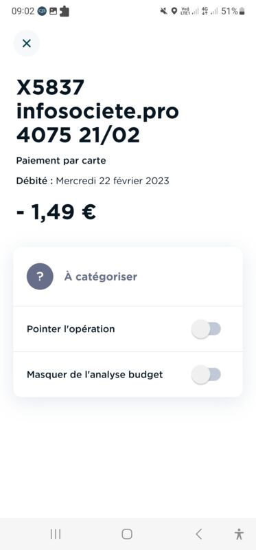Tap the Masquer de l'analyse budget label
Screen dimensions: 256x550
pyautogui.click(x=95, y=375)
